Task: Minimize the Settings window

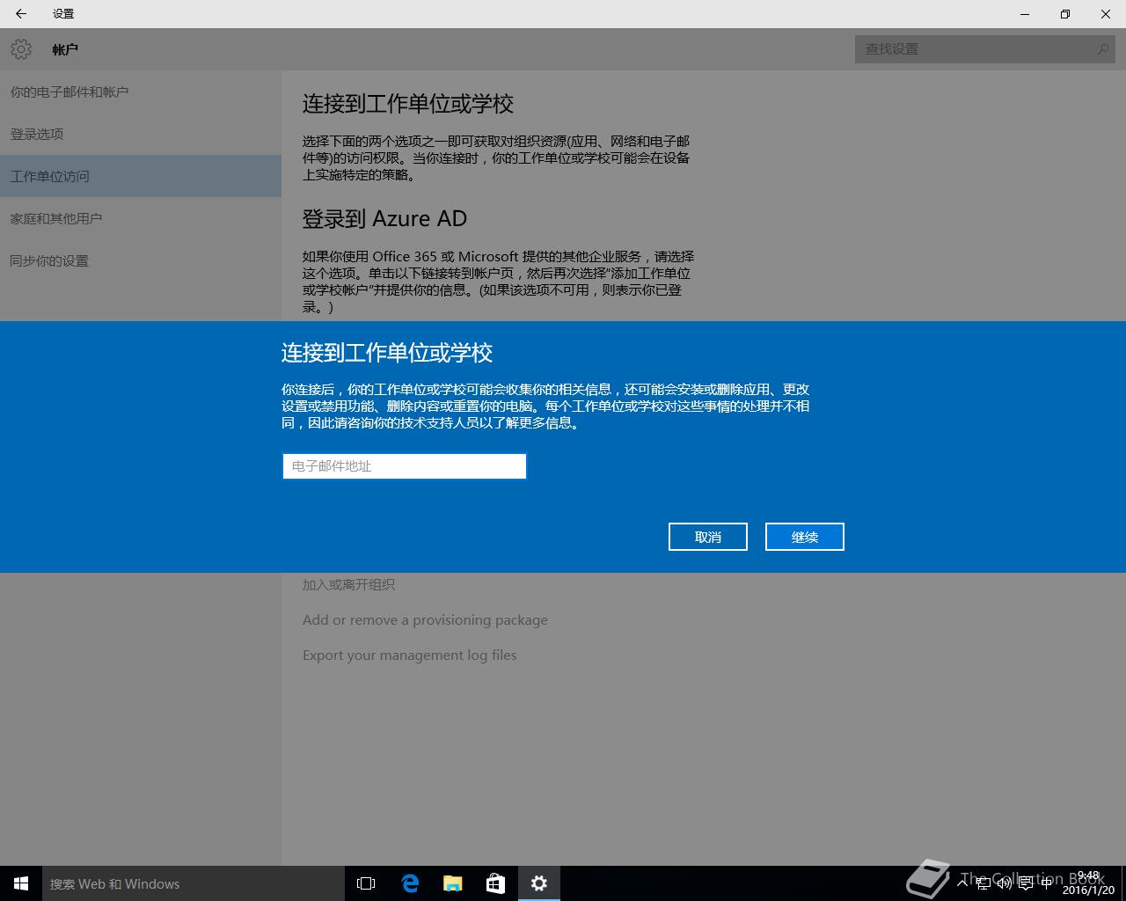Action: tap(1025, 14)
